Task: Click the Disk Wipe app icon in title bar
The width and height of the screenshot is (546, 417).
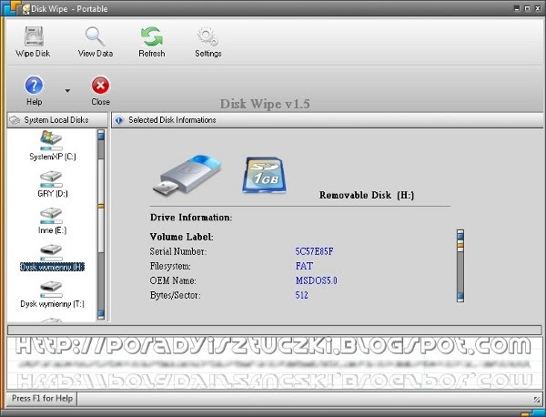Action: (25, 9)
